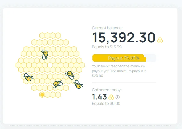The width and height of the screenshot is (182, 129).
Task: Click the Gathered today 1.43 value
Action: tap(99, 97)
